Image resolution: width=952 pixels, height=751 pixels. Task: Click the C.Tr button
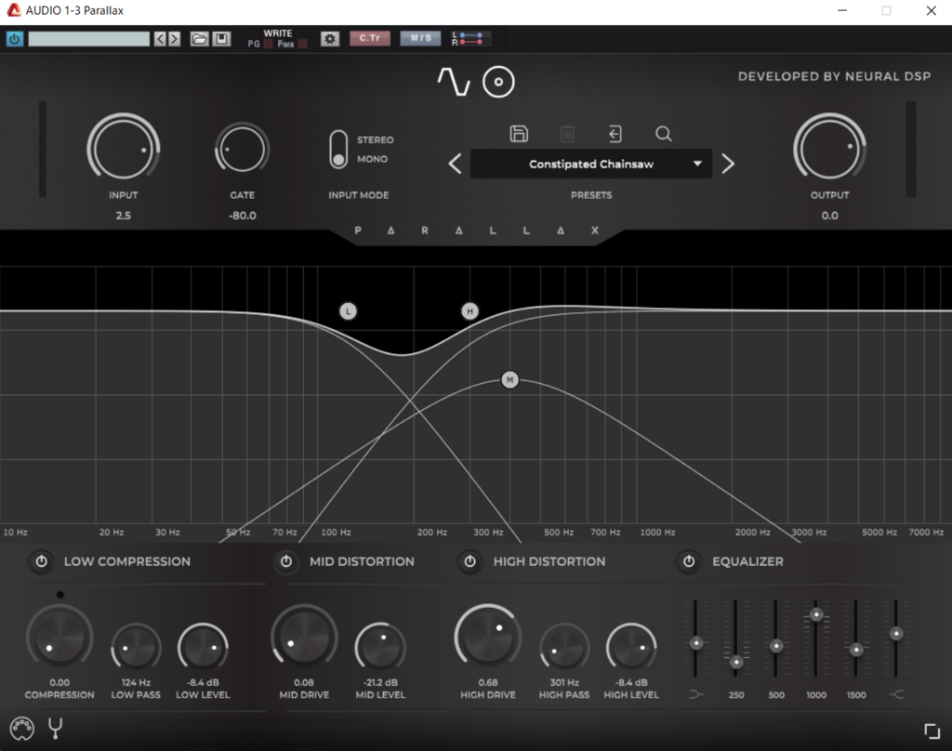370,38
